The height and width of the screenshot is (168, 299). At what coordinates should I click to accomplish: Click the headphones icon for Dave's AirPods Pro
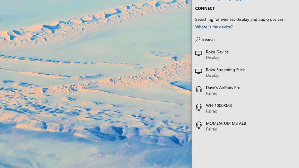(199, 89)
